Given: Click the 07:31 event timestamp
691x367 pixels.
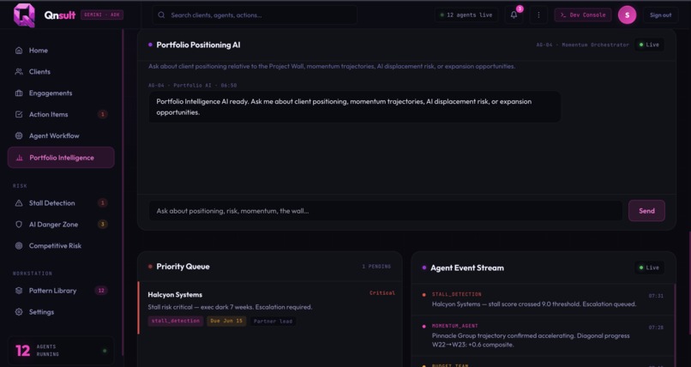Looking at the screenshot, I should click(656, 296).
